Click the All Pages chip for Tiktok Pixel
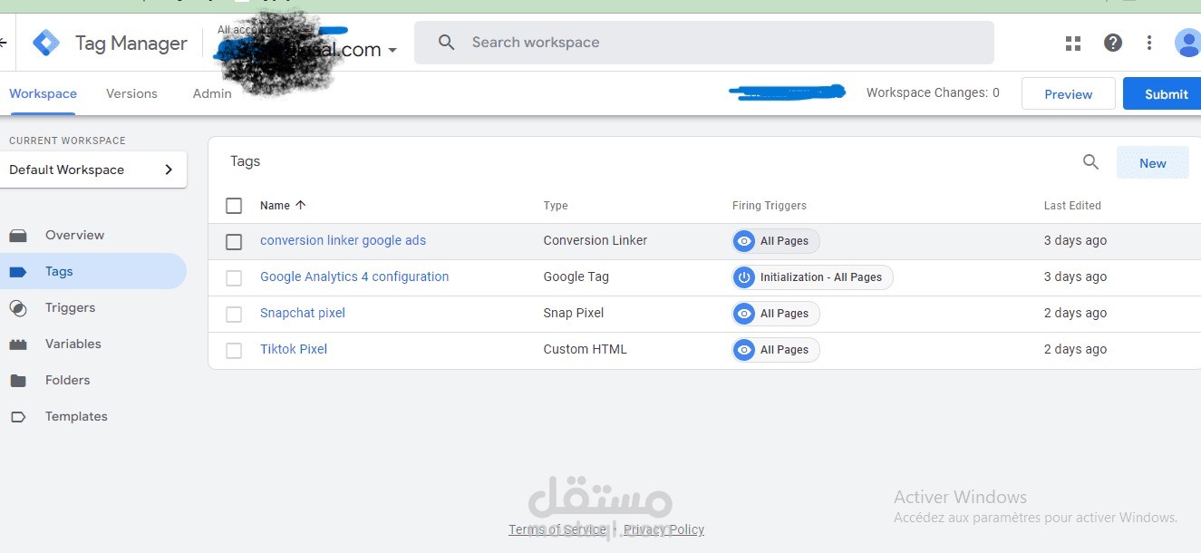This screenshot has height=553, width=1201. click(776, 350)
